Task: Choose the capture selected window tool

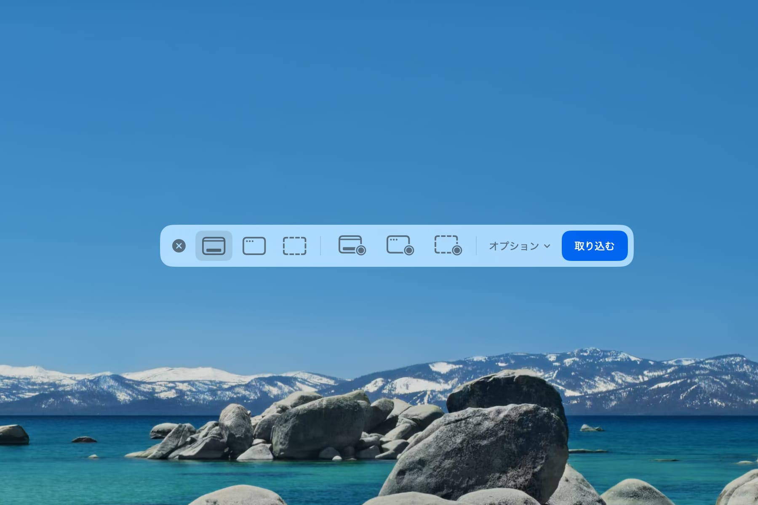Action: tap(254, 246)
